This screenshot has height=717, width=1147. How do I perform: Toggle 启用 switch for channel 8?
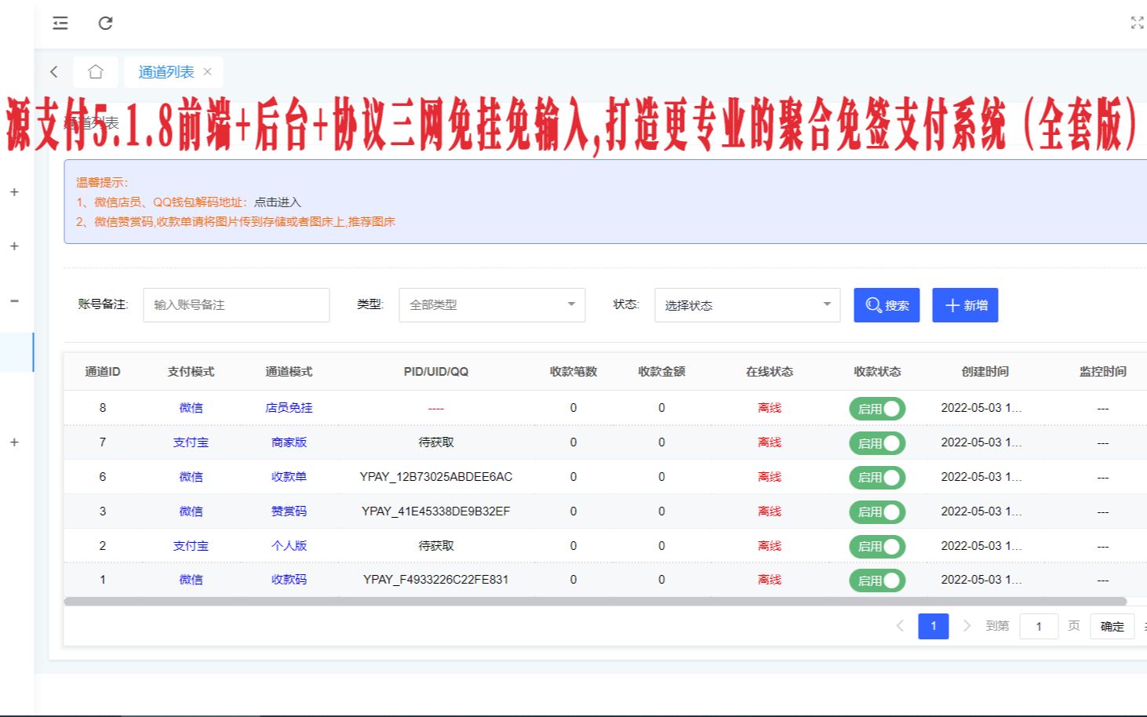[877, 409]
